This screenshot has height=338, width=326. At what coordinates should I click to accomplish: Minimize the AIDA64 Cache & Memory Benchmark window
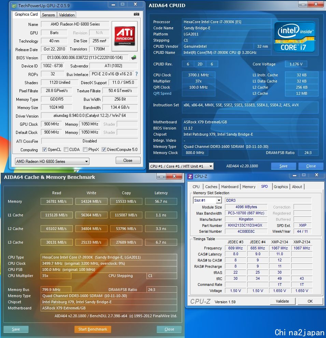coord(161,176)
